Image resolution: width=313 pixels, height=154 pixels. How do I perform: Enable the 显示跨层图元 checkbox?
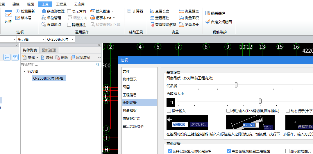pyautogui.click(x=287, y=151)
